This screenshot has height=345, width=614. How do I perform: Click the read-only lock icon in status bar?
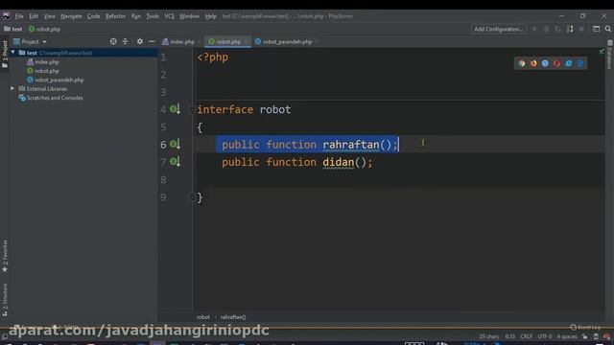tap(584, 336)
